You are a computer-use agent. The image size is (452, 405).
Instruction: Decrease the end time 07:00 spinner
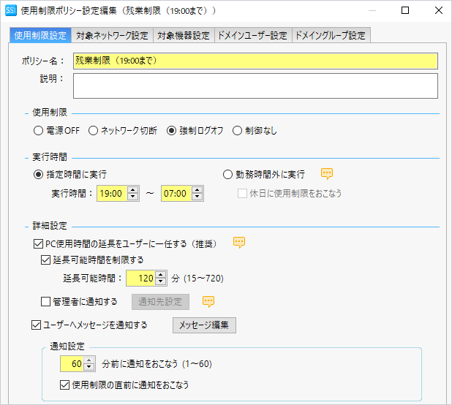tap(197, 197)
